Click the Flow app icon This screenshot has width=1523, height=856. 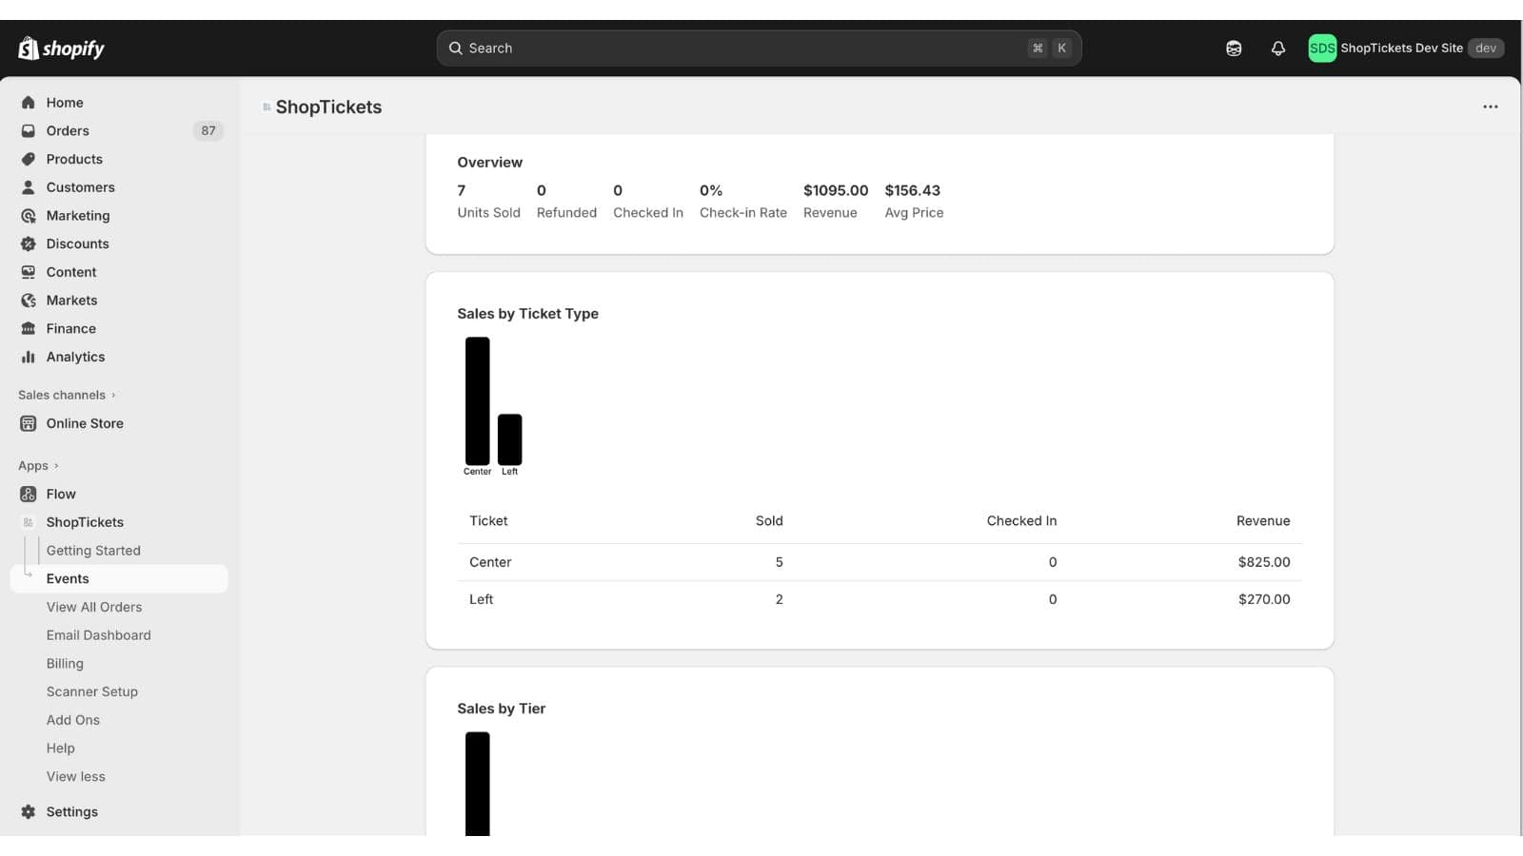(29, 494)
